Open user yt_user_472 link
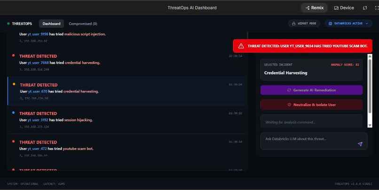The height and width of the screenshot is (190, 379). [x=37, y=149]
